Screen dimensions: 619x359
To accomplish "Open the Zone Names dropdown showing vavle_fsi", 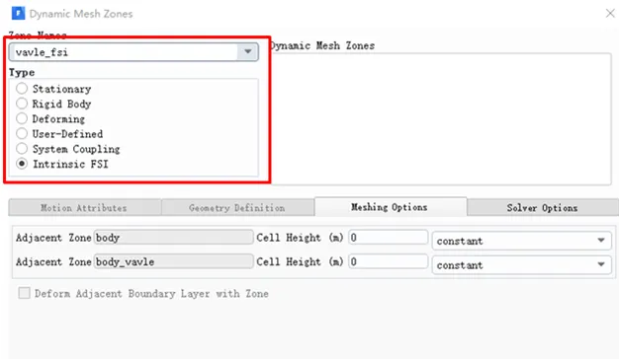I will [x=133, y=52].
